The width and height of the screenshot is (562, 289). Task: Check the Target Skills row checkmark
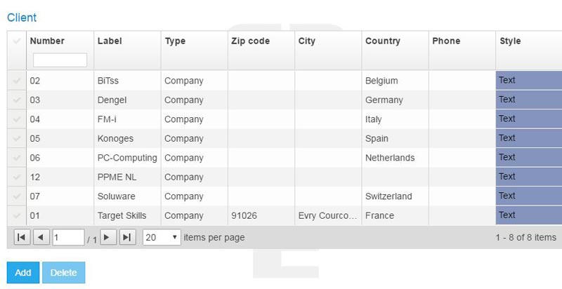click(x=17, y=216)
